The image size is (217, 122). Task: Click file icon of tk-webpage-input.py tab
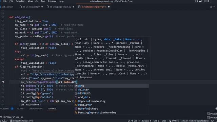tap(48, 7)
